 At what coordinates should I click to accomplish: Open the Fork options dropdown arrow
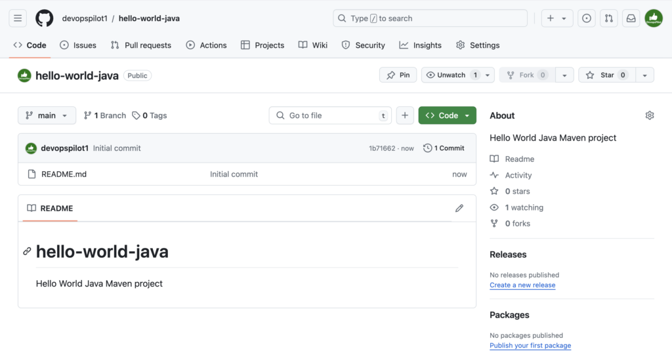point(564,75)
